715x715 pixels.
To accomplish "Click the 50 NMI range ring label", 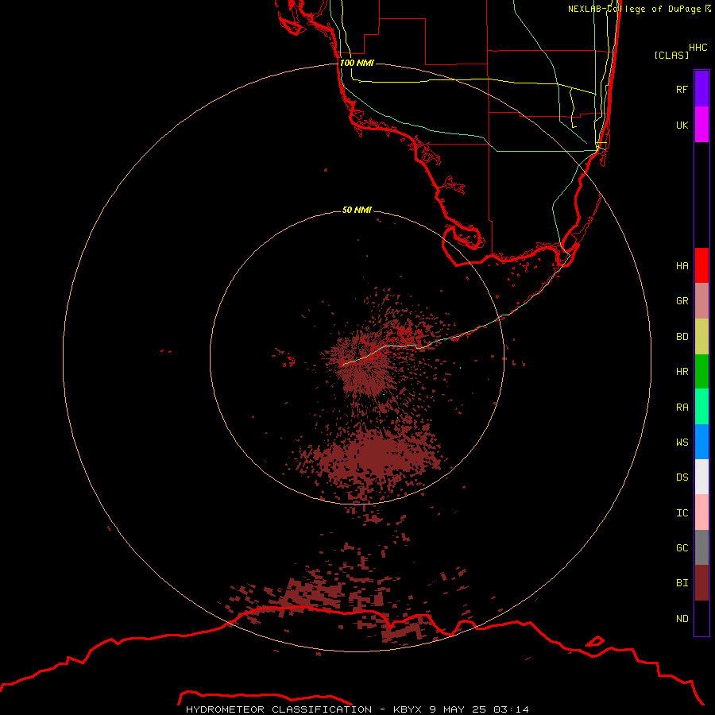I will tap(357, 210).
